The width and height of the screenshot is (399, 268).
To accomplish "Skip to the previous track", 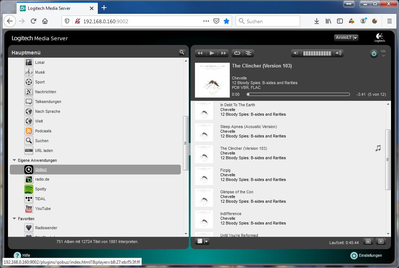I will pos(200,53).
